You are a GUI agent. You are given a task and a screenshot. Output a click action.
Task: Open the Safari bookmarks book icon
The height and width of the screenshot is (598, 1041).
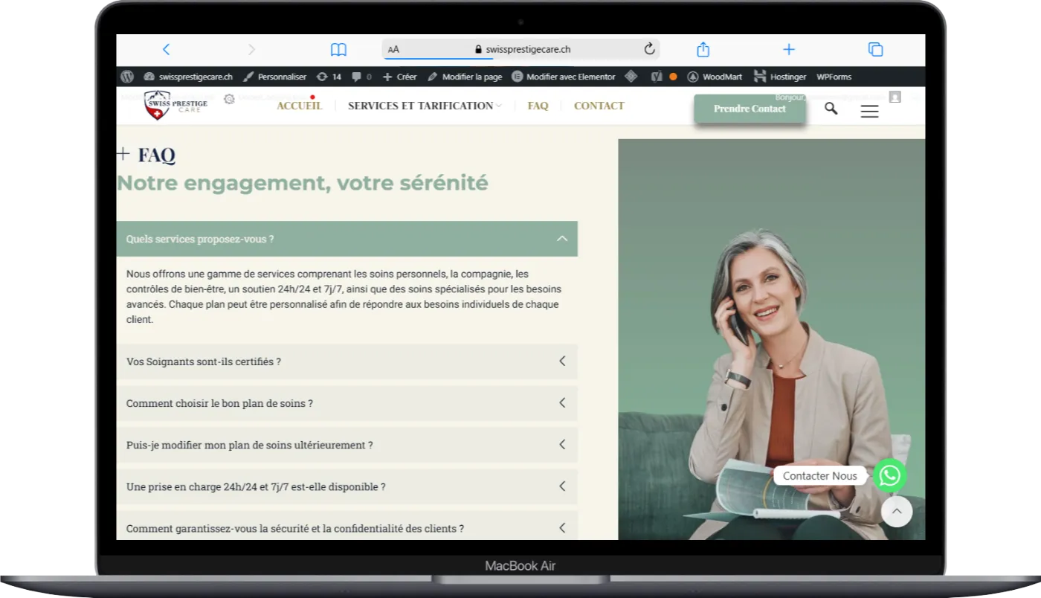point(338,50)
